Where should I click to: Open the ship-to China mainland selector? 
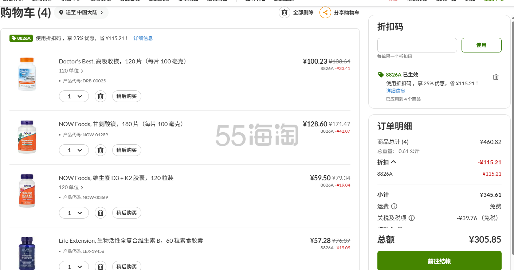81,12
